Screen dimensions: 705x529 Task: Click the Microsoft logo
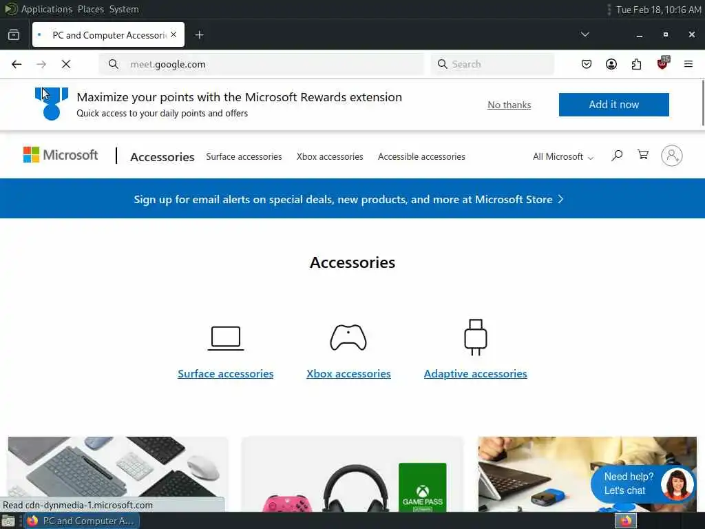[61, 155]
